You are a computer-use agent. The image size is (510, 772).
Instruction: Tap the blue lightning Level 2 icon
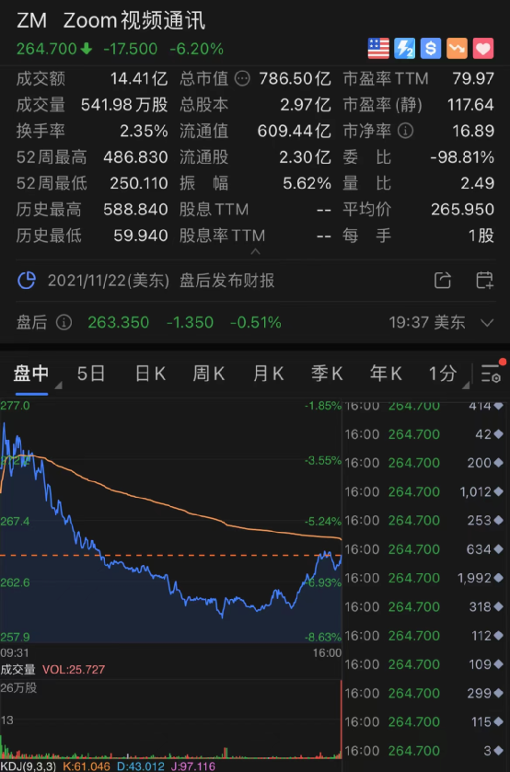click(x=404, y=49)
